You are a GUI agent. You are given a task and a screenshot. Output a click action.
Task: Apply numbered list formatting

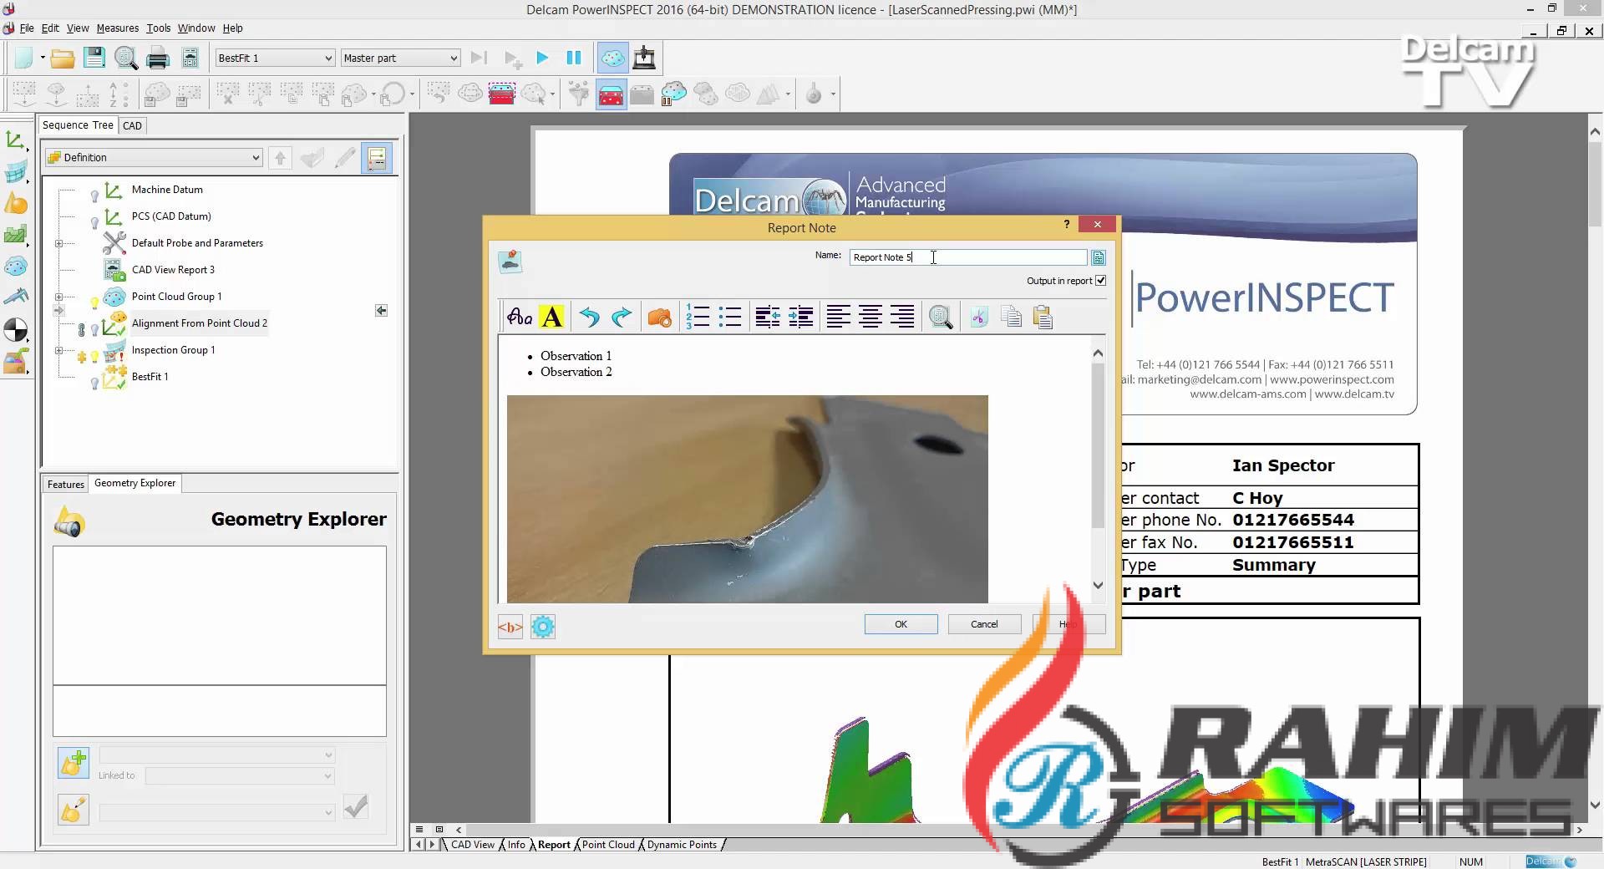(x=698, y=317)
